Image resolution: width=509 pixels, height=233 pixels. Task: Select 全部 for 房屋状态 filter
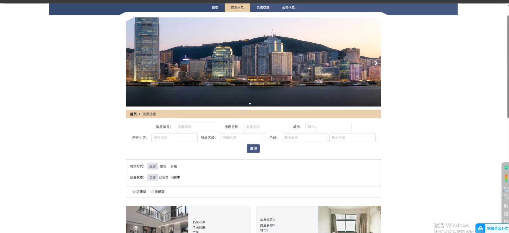(x=153, y=177)
